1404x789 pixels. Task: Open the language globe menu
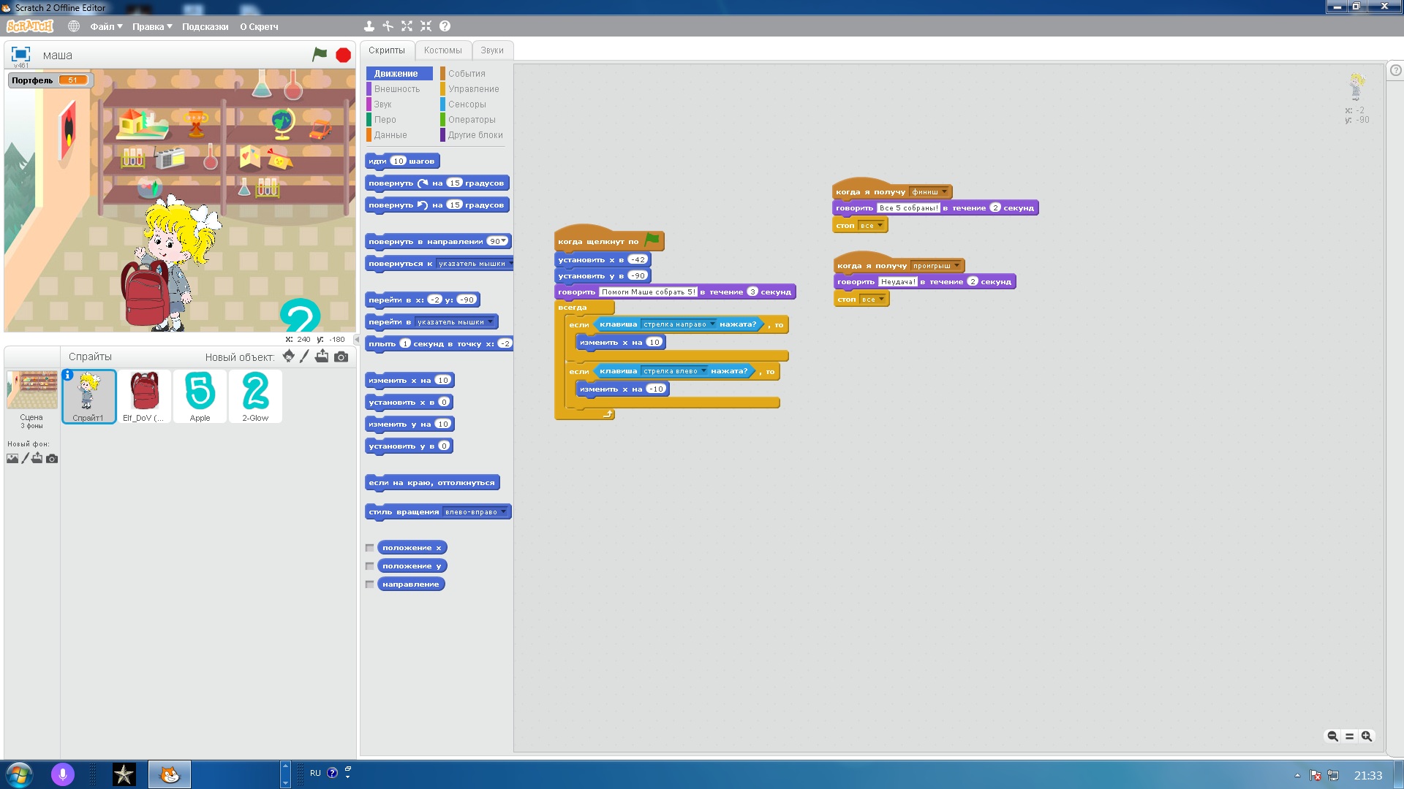pyautogui.click(x=74, y=26)
